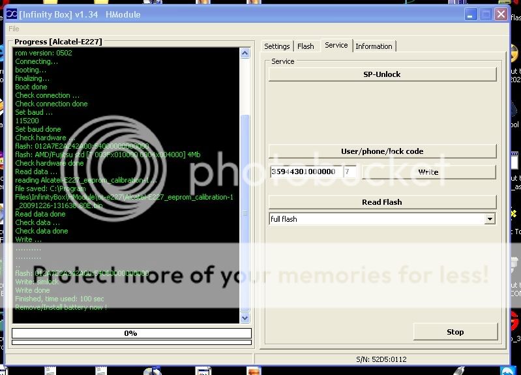Click the Write button

pos(428,172)
